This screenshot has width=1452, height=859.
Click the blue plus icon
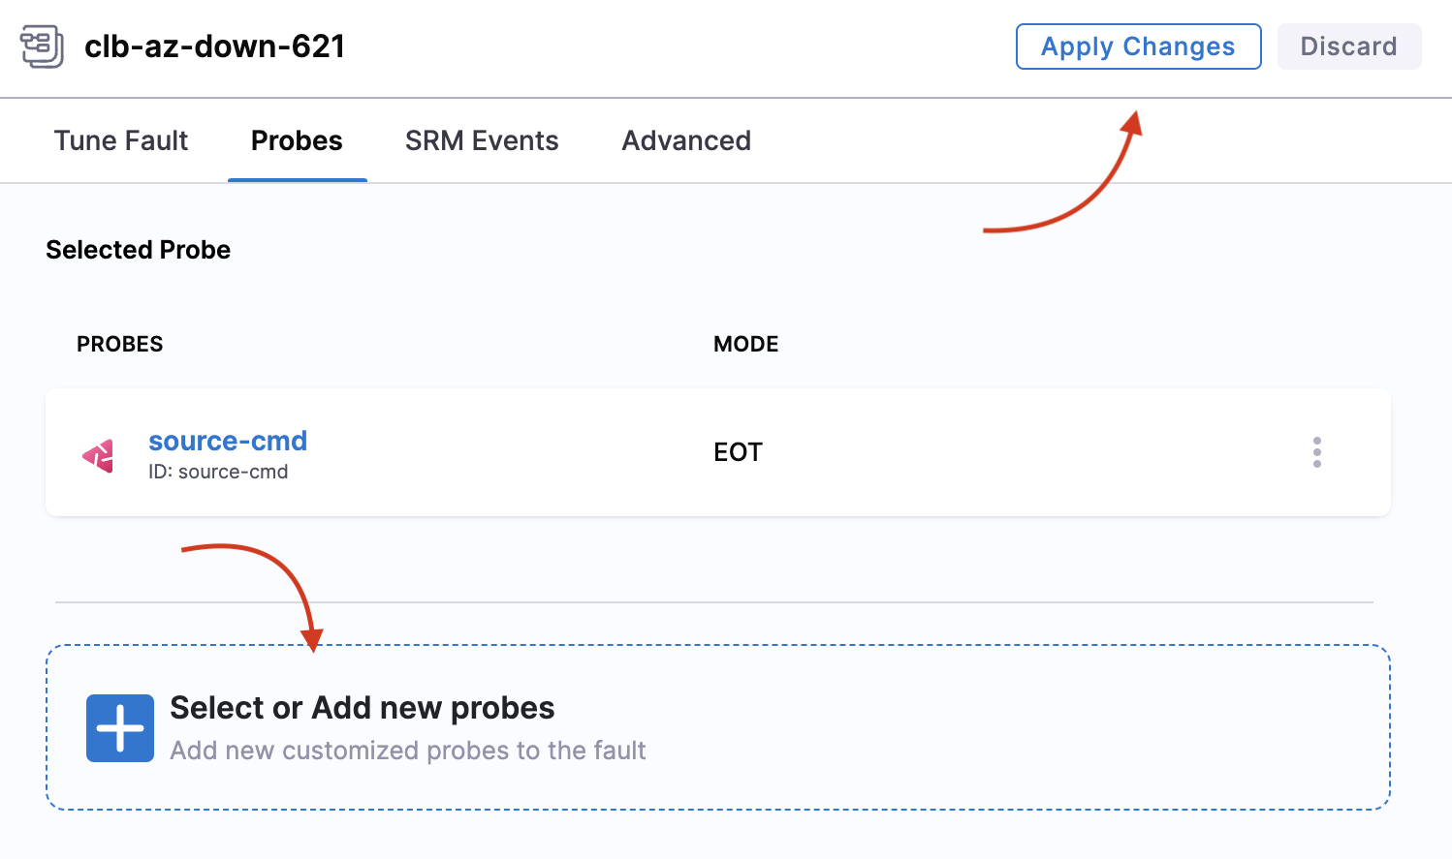(120, 728)
